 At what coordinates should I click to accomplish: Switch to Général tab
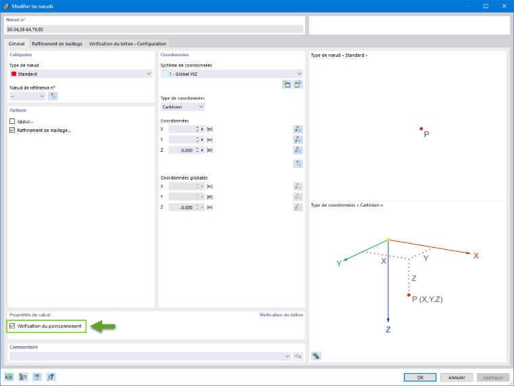[16, 43]
